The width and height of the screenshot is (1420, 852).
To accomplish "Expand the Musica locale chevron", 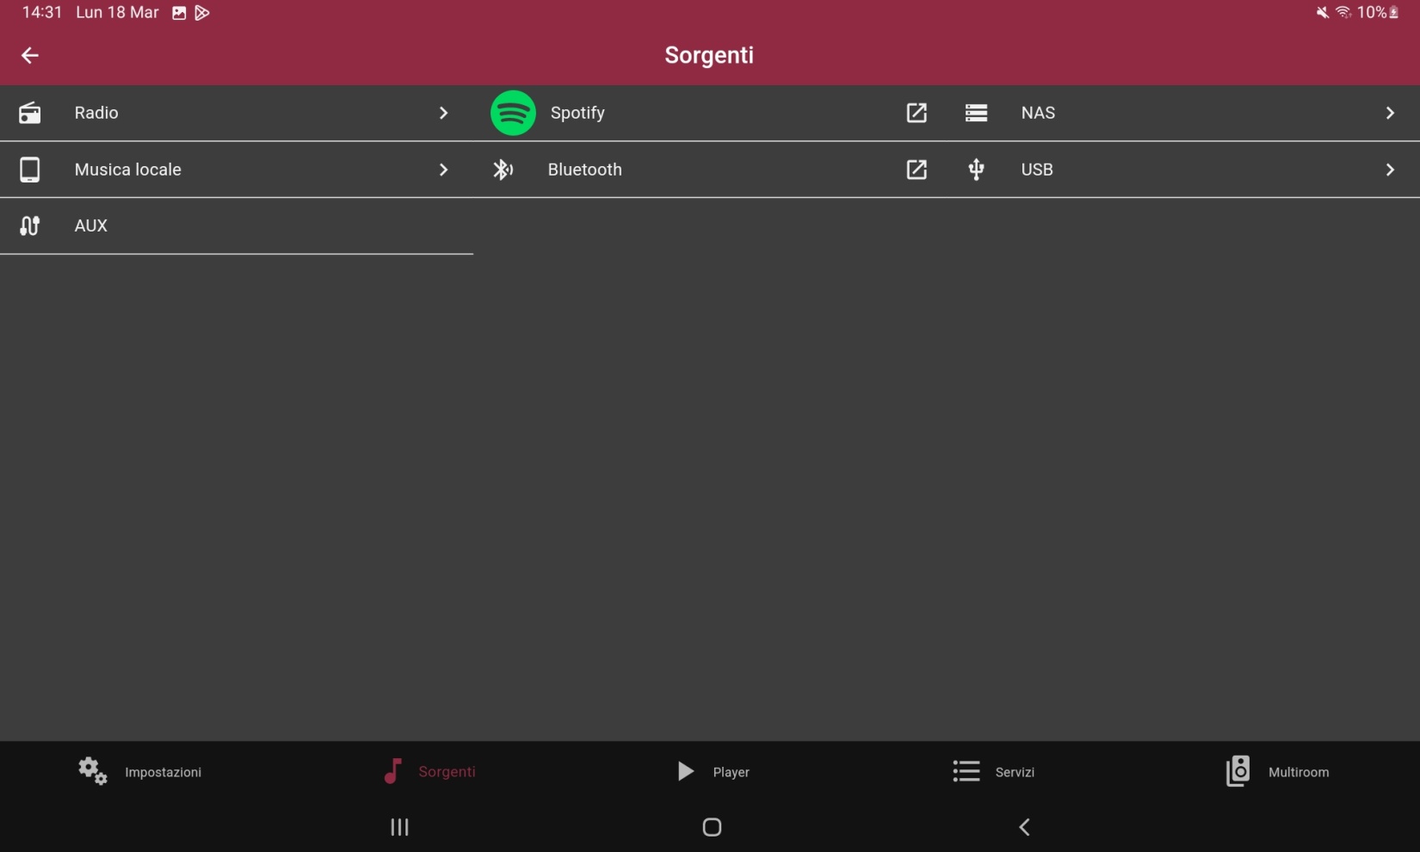I will coord(443,170).
